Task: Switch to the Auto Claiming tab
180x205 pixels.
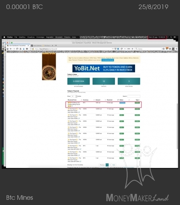Action: (42, 46)
